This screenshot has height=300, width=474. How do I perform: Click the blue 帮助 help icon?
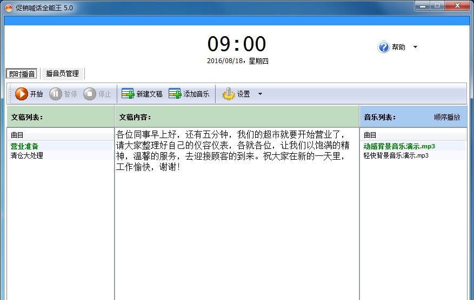point(383,47)
